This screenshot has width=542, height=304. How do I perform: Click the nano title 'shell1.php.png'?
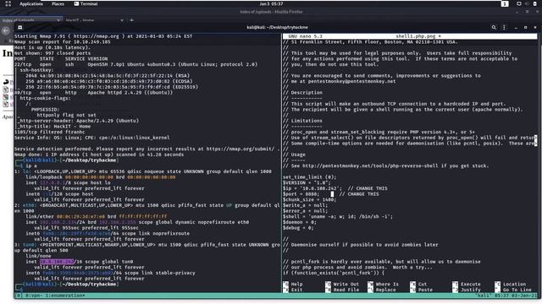pyautogui.click(x=416, y=36)
